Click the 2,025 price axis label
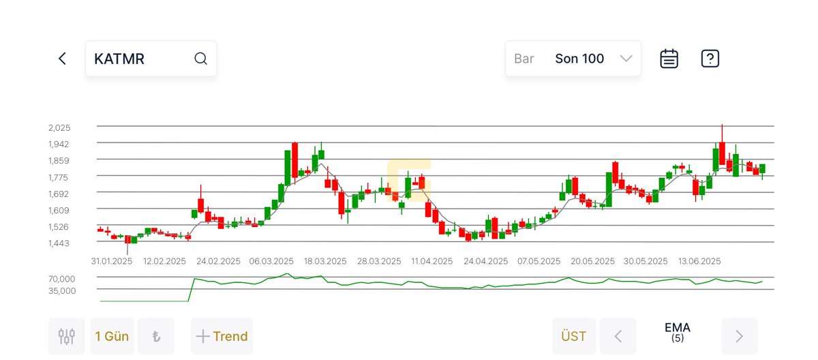Image resolution: width=818 pixels, height=360 pixels. 59,127
